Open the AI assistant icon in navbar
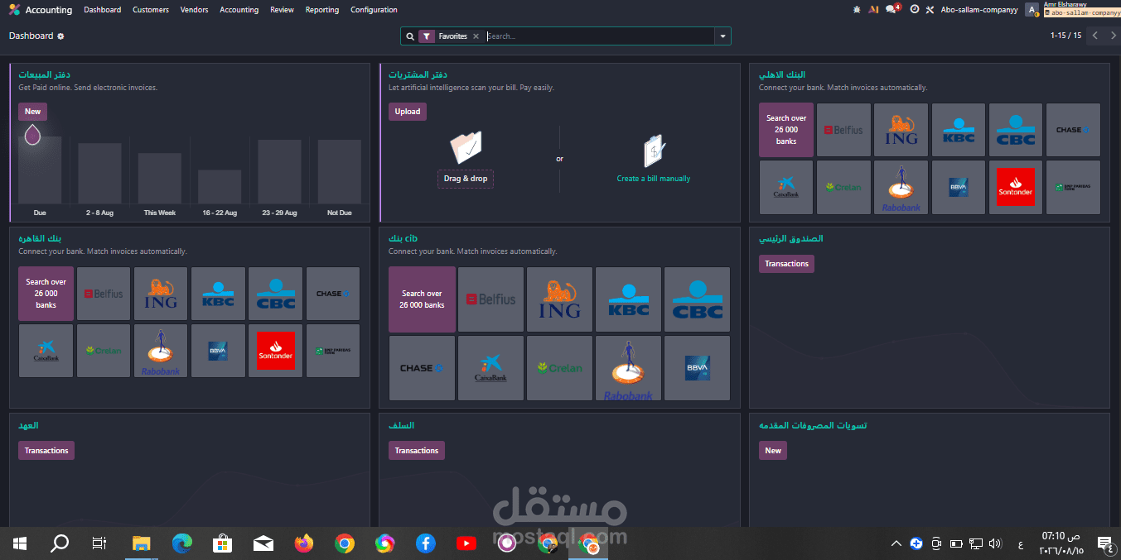This screenshot has height=560, width=1121. 873,10
